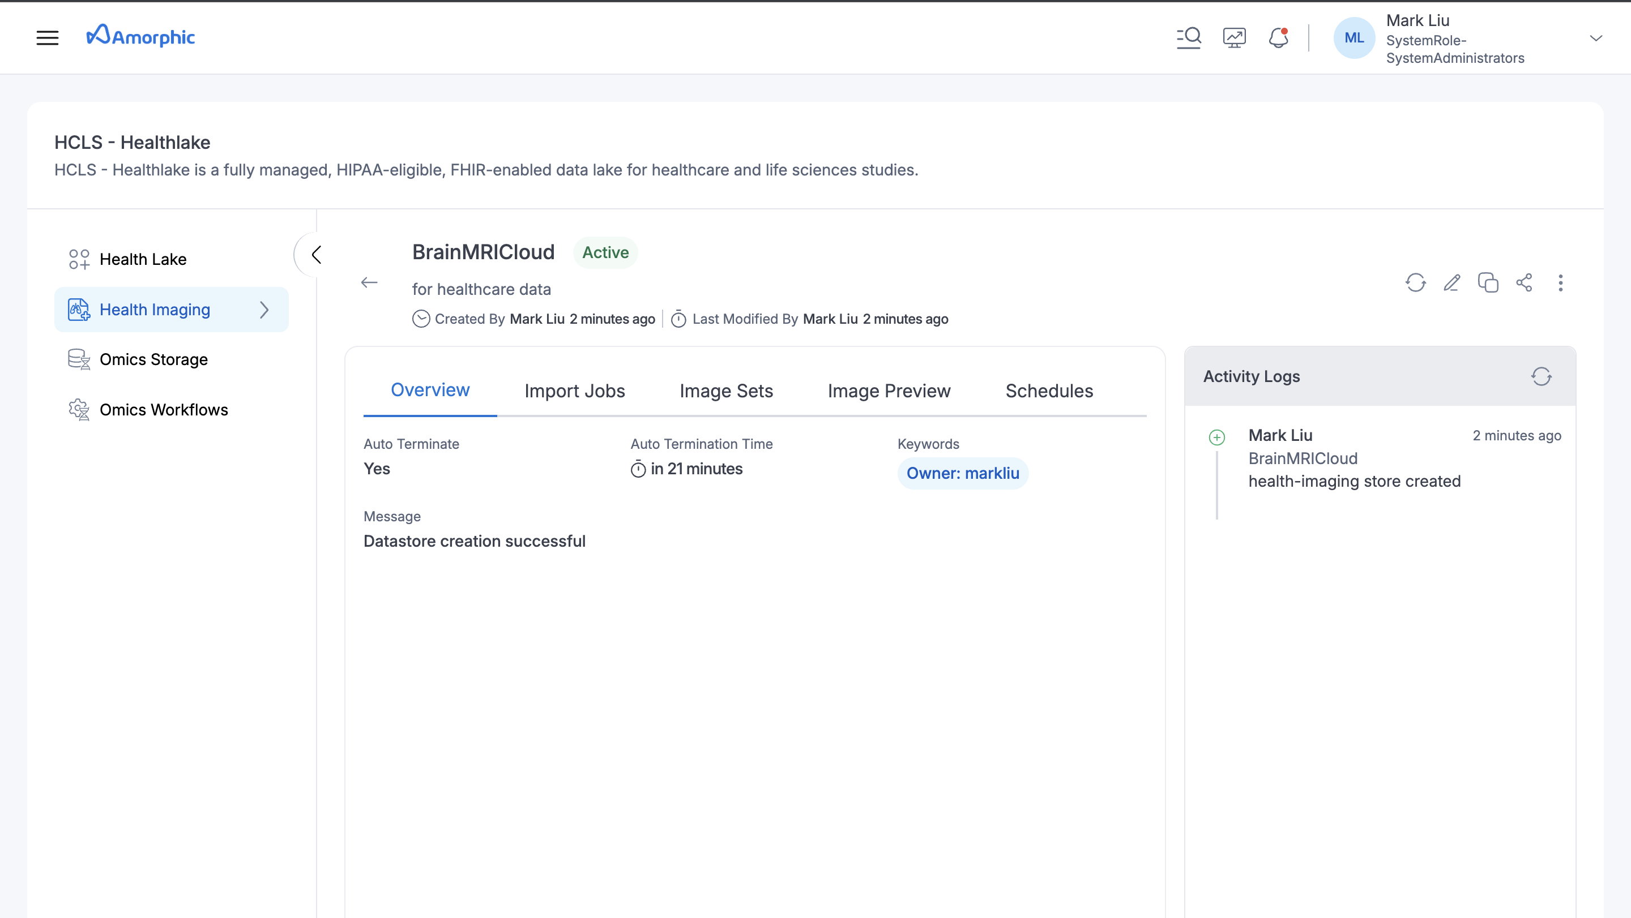This screenshot has width=1631, height=918.
Task: Click the Amorphic logo link
Action: click(140, 37)
